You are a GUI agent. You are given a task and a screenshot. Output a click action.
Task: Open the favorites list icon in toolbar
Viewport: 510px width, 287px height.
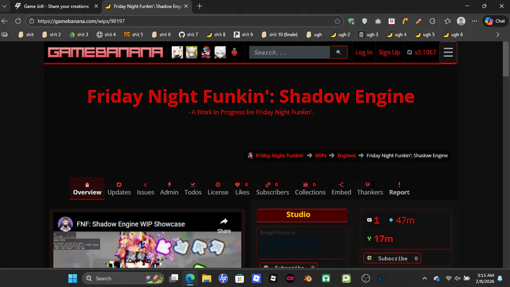448,21
